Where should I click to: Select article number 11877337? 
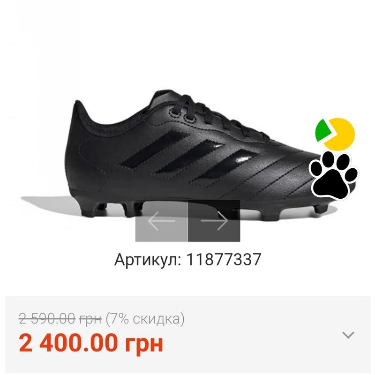[x=224, y=260]
